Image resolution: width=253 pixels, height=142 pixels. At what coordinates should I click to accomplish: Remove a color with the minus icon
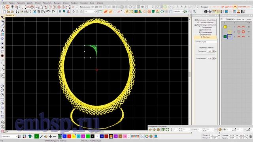(x=55, y=136)
